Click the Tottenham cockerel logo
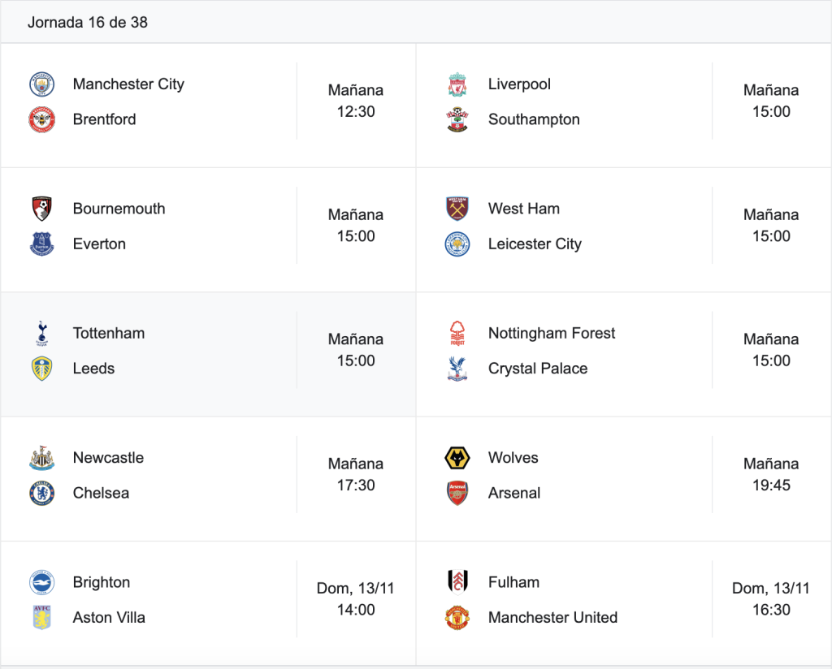The image size is (832, 669). coord(42,334)
